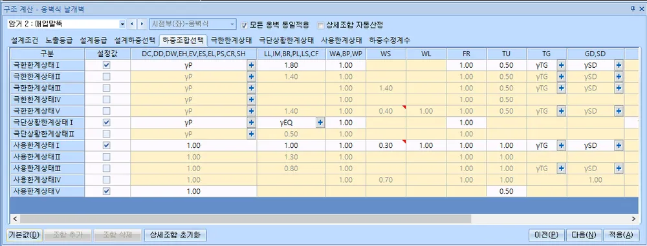Click γSD plus icon in 극한한계상태 I row

click(619, 65)
